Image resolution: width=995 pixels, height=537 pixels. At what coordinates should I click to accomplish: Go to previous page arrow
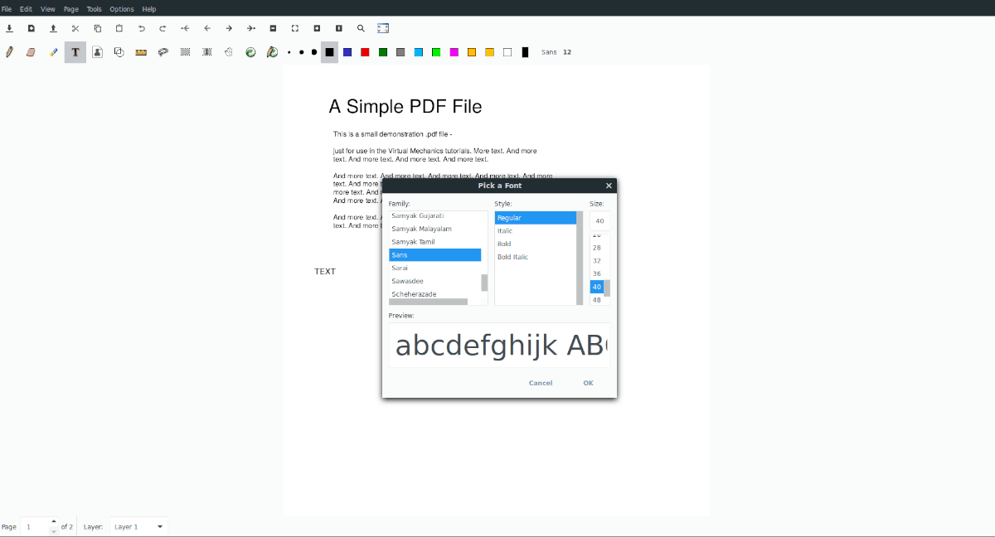pyautogui.click(x=207, y=28)
